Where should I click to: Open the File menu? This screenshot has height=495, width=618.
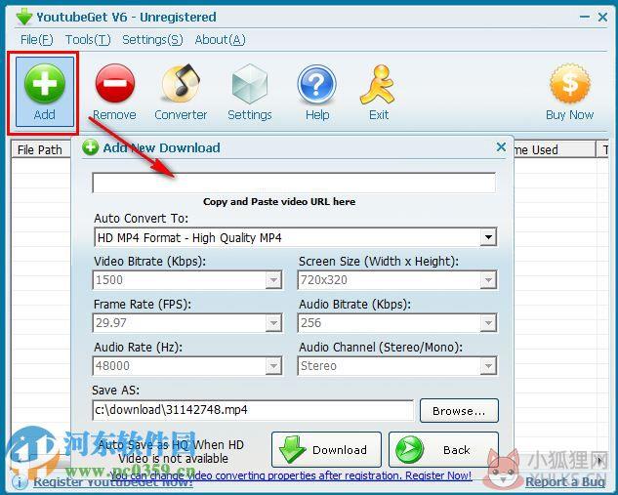pyautogui.click(x=37, y=39)
